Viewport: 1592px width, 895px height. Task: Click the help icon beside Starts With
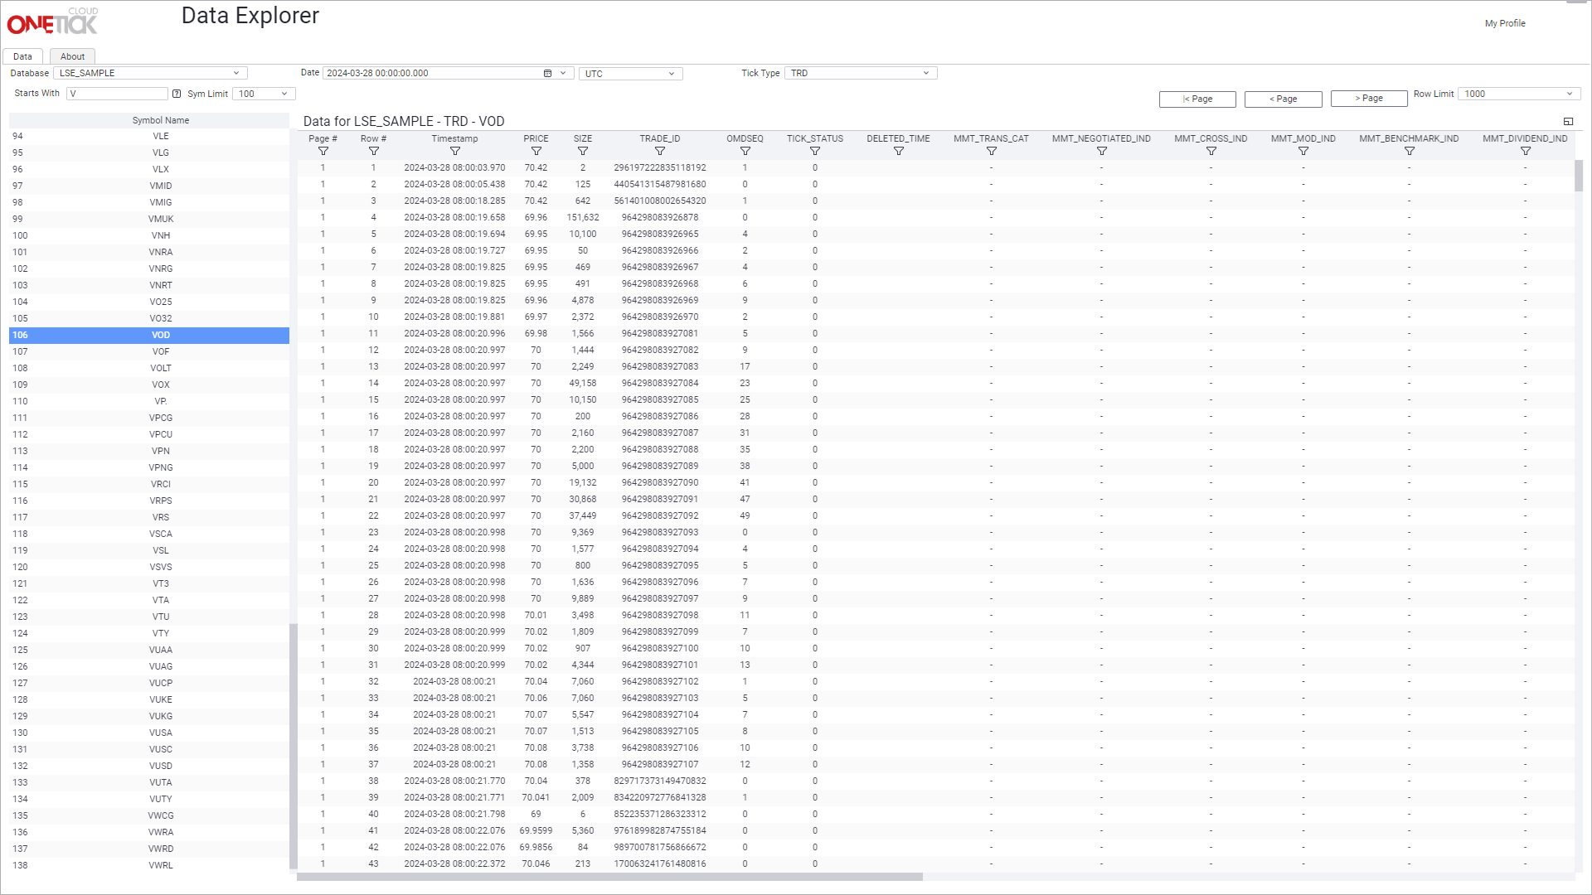[176, 94]
